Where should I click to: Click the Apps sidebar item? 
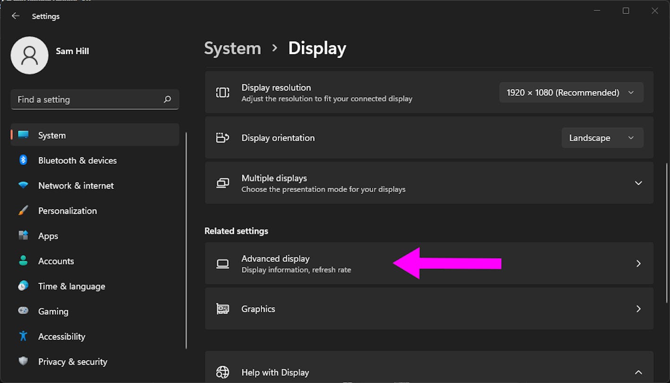[x=48, y=236]
